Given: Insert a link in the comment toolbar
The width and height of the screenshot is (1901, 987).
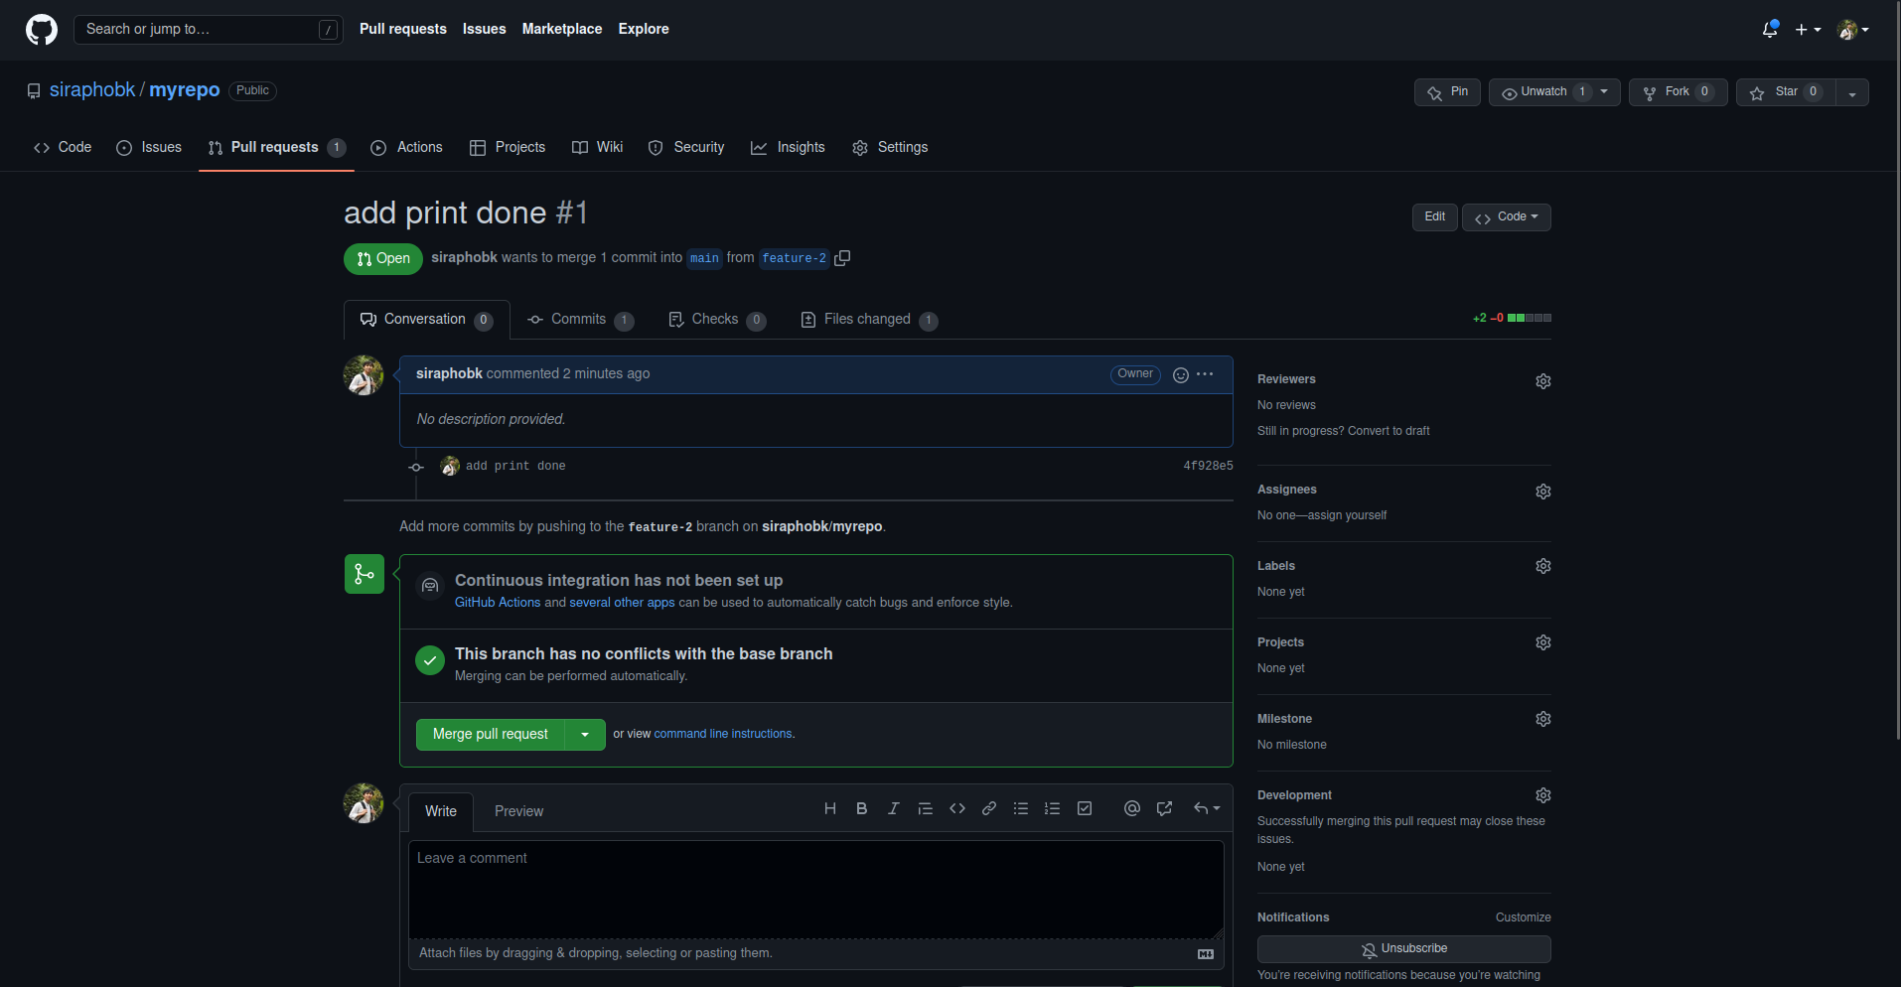Looking at the screenshot, I should [x=988, y=809].
